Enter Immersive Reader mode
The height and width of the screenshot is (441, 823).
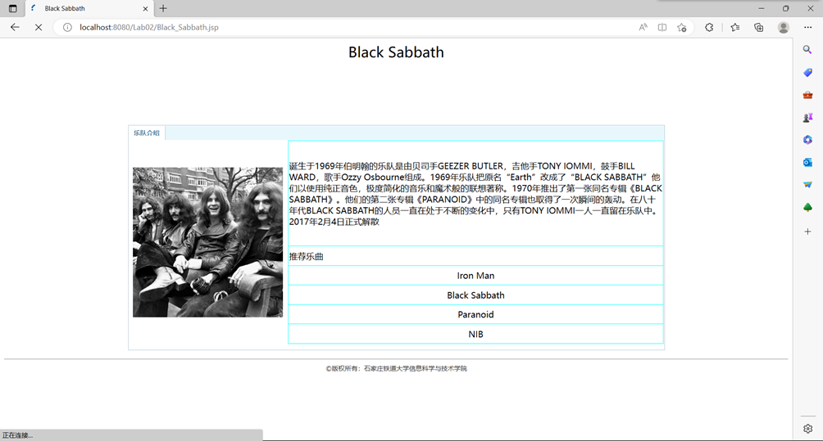click(662, 27)
